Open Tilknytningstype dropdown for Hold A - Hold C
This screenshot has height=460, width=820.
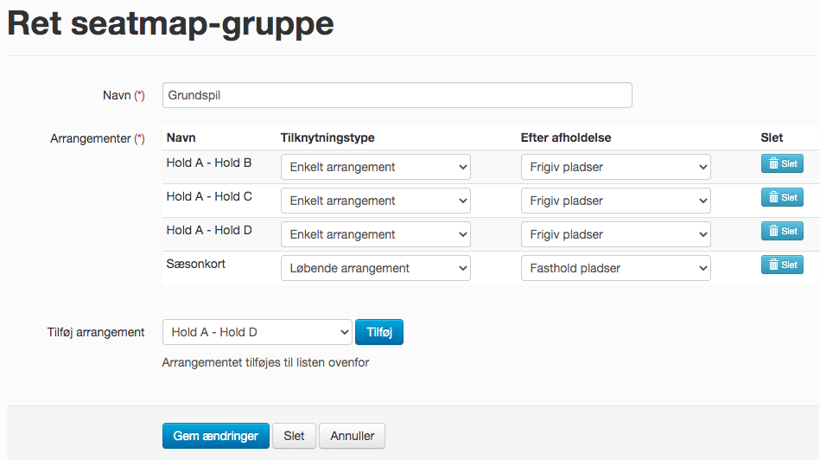[x=376, y=201]
